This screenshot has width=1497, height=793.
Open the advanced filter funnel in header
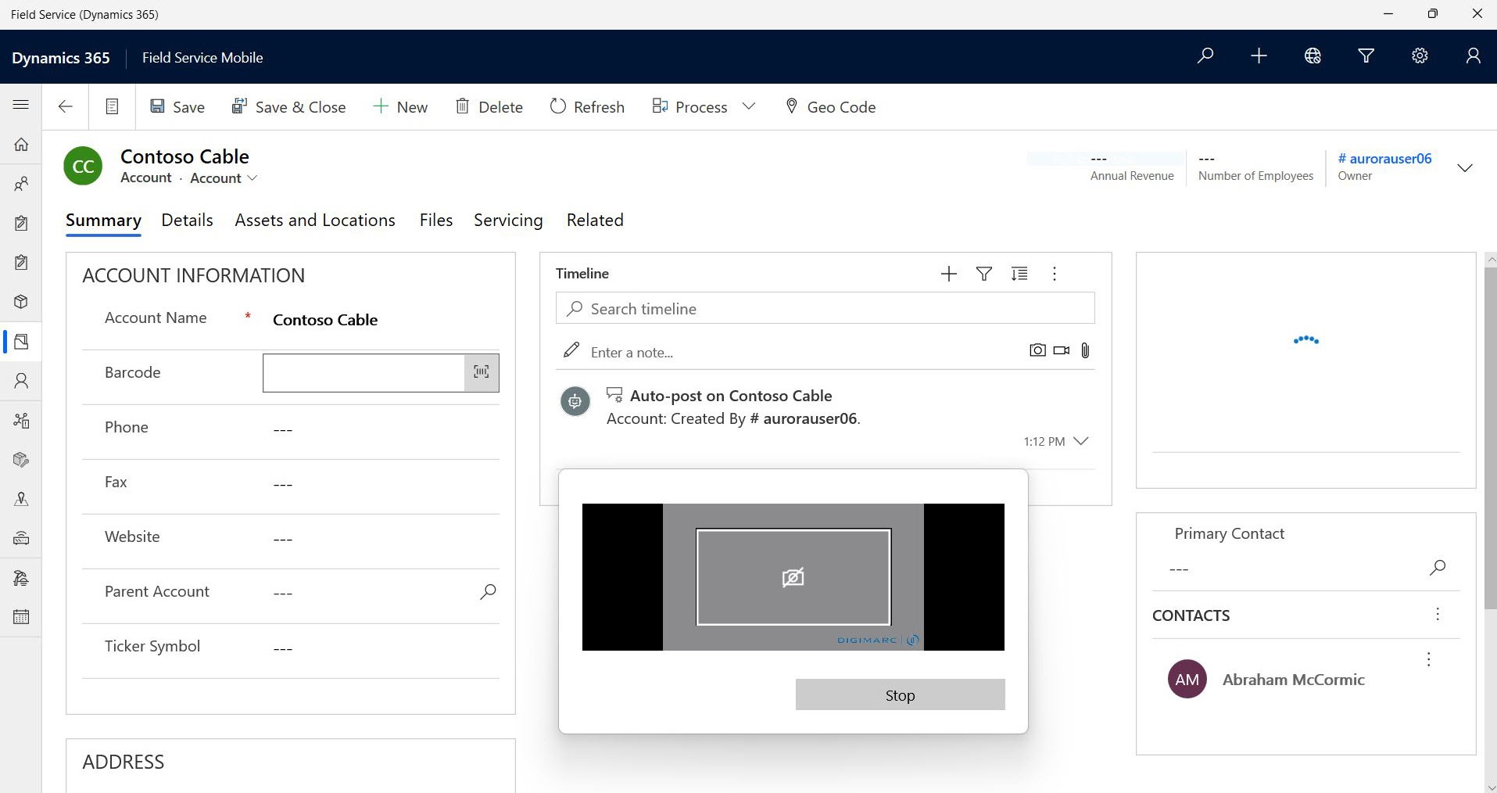[x=1366, y=56]
